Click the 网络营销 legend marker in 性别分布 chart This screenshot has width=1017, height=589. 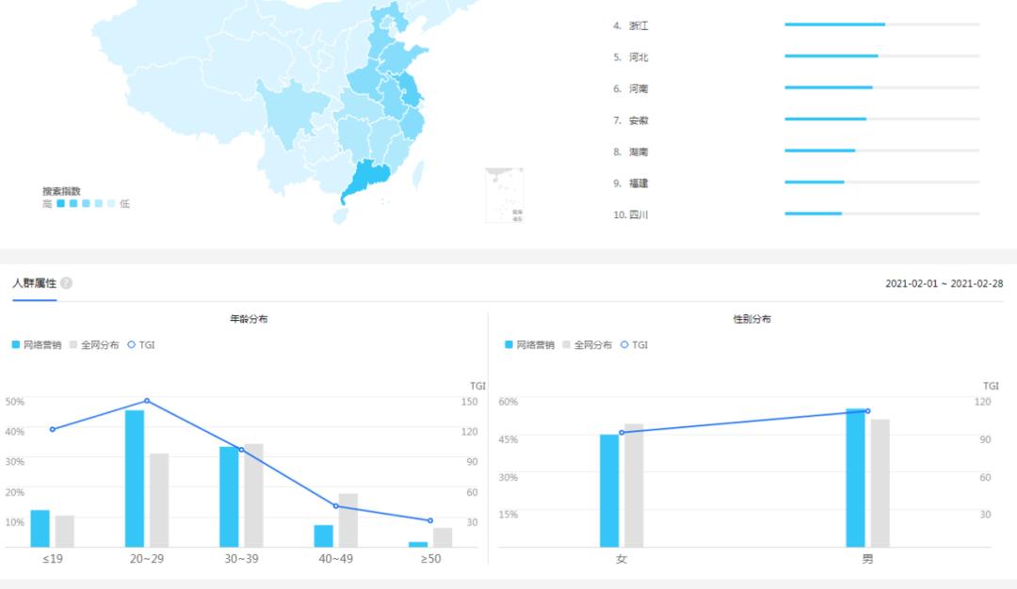(x=509, y=344)
